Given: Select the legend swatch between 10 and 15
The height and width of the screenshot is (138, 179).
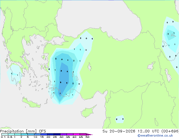Looking at the screenshot, I should pyautogui.click(x=38, y=134).
